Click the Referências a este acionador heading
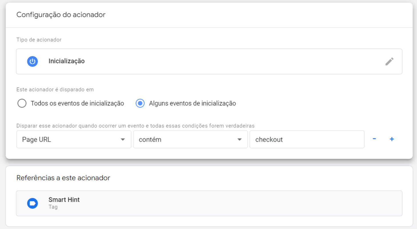The height and width of the screenshot is (229, 417). tap(63, 178)
